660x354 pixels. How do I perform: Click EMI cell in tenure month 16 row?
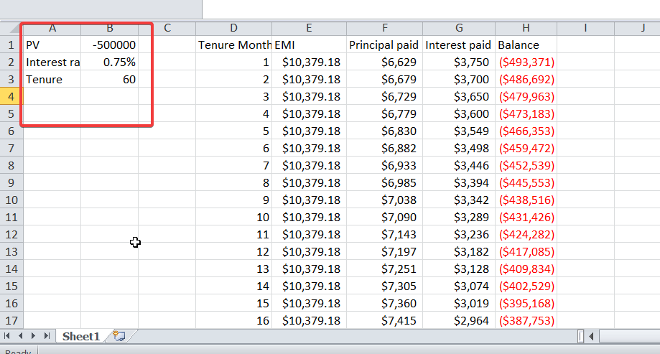[x=309, y=320]
